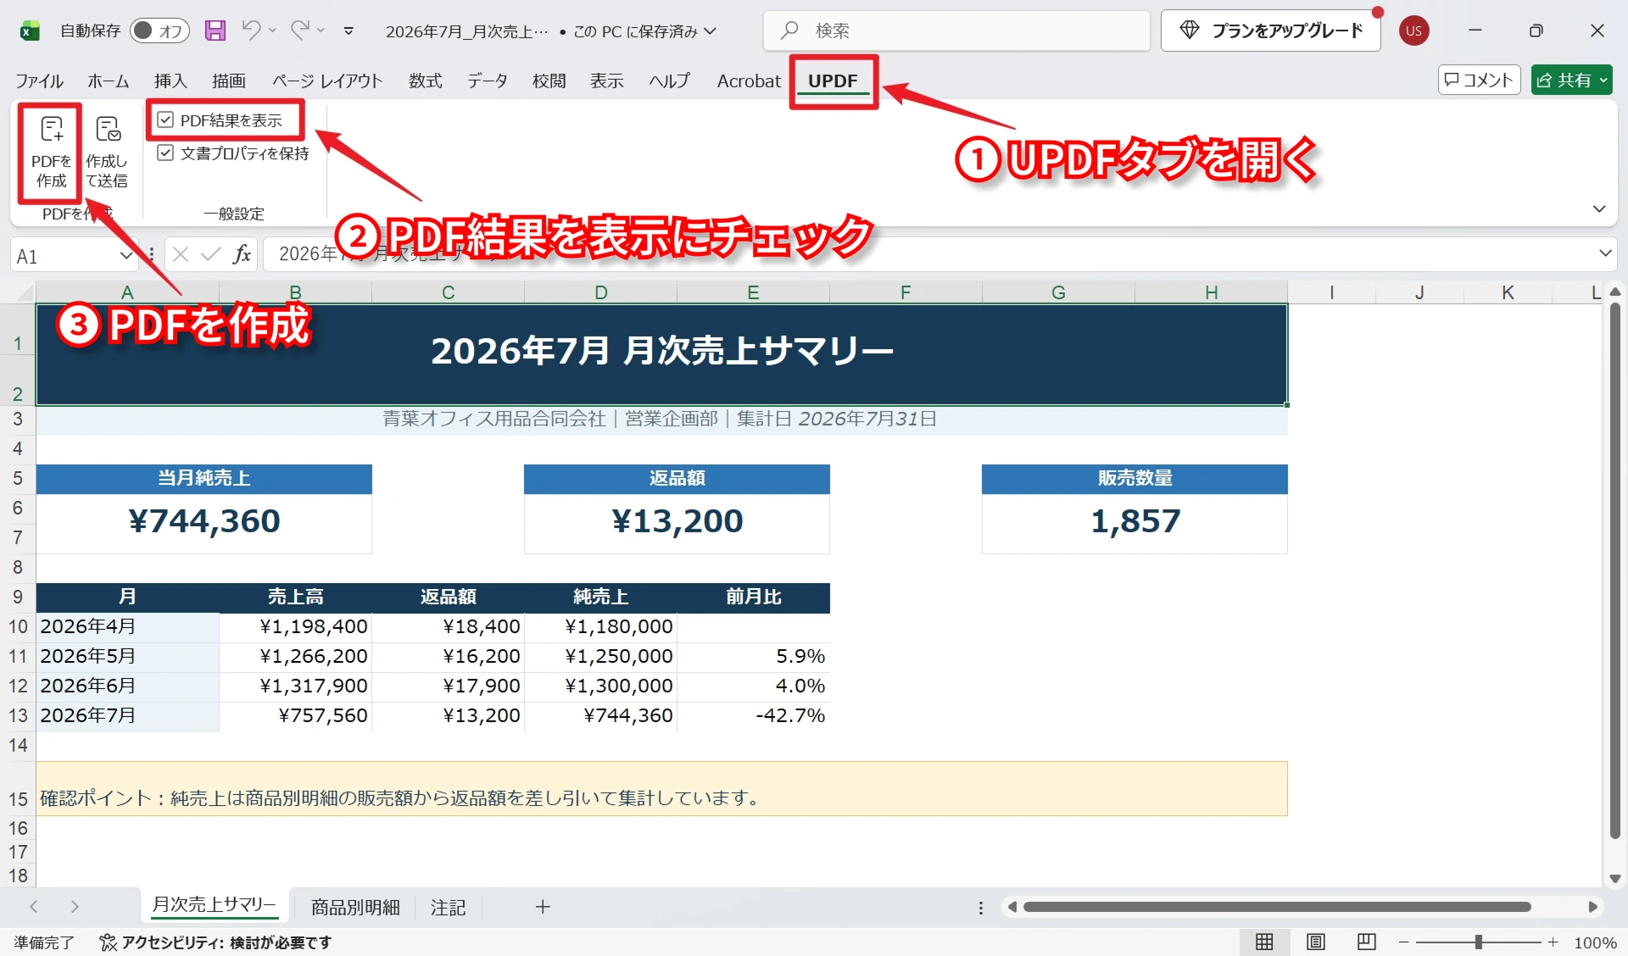Click the zoom in plus button

coord(1553,942)
